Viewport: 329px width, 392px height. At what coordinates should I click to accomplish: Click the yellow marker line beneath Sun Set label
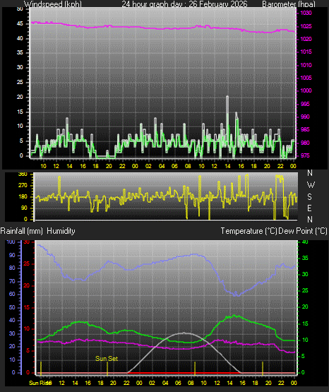coord(107,368)
